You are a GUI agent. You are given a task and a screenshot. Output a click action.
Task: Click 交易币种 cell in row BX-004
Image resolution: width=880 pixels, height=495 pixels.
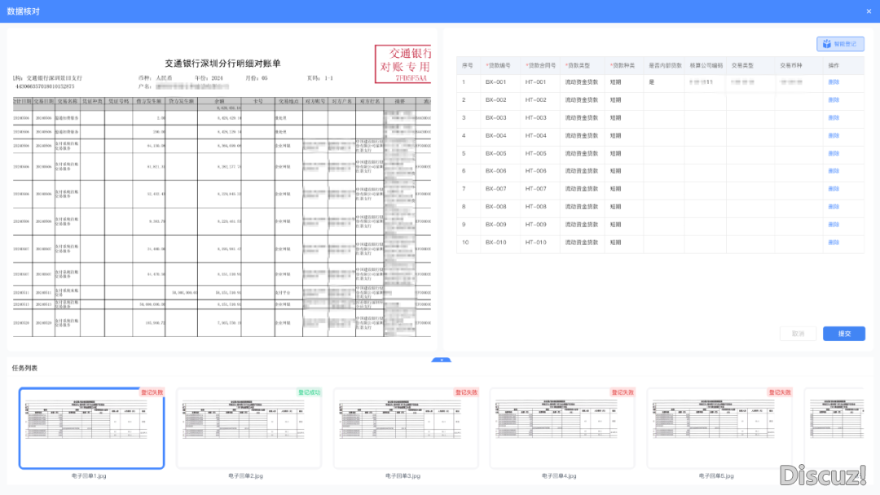[796, 136]
